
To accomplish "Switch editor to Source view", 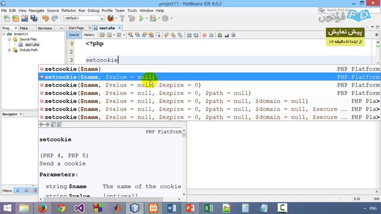I will pos(74,35).
